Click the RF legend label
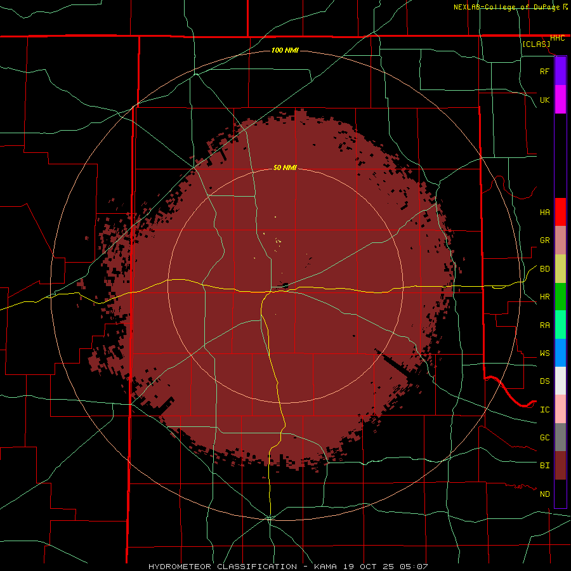The height and width of the screenshot is (571, 571). pyautogui.click(x=544, y=71)
